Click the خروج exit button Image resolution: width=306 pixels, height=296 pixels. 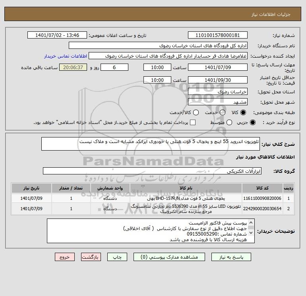[x=65, y=257]
